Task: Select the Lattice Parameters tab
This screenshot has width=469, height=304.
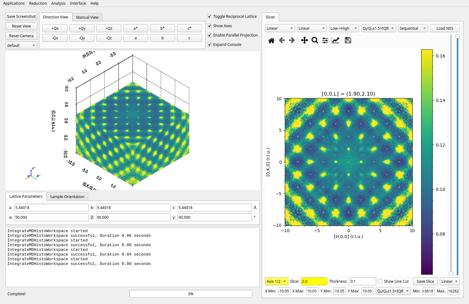Action: click(26, 196)
